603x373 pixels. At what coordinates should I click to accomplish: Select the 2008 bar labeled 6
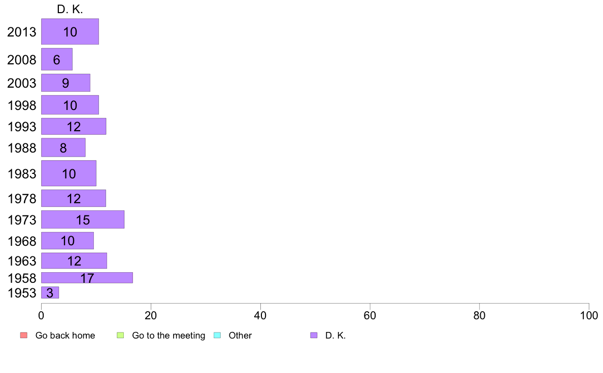(x=57, y=59)
